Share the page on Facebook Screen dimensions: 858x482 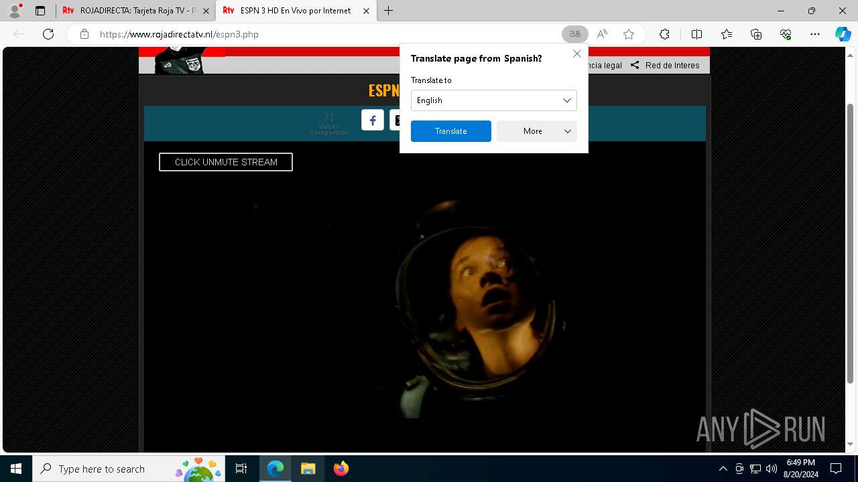[x=373, y=120]
